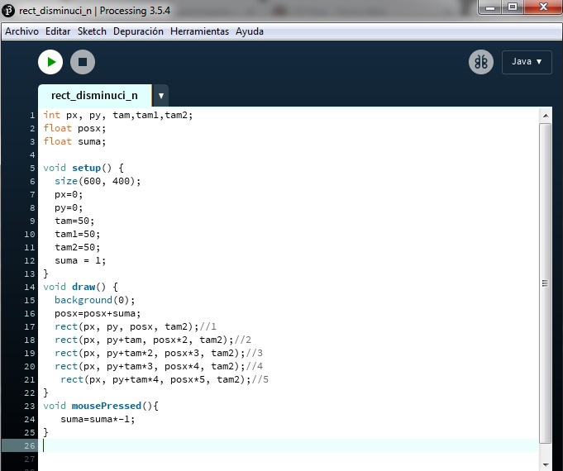Open the Sketch menu

pyautogui.click(x=92, y=31)
